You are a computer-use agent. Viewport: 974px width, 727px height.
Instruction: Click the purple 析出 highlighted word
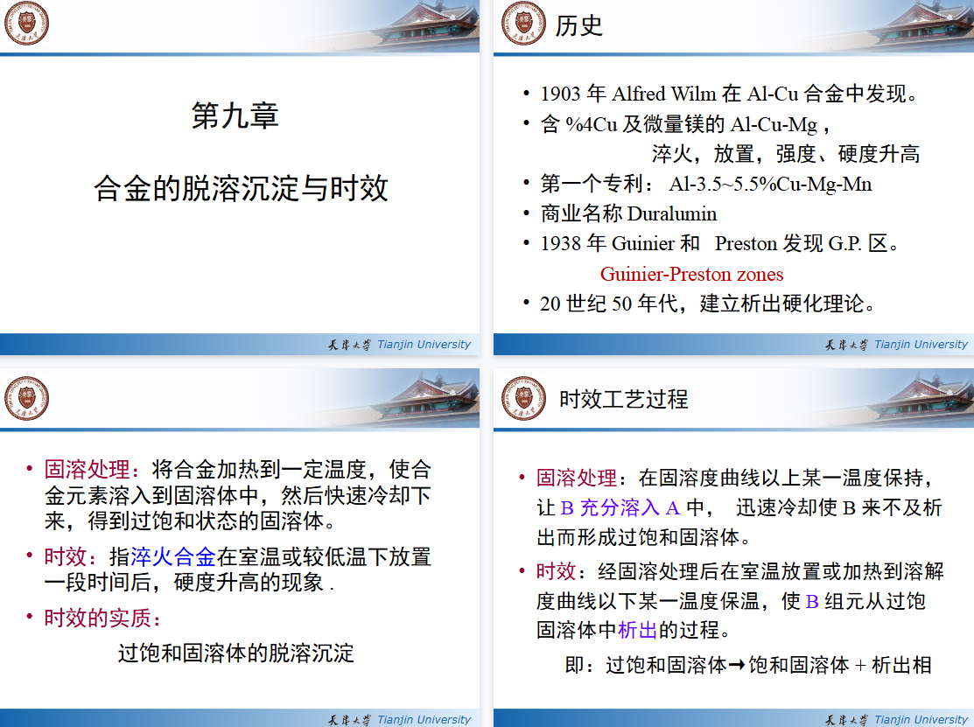pos(637,630)
